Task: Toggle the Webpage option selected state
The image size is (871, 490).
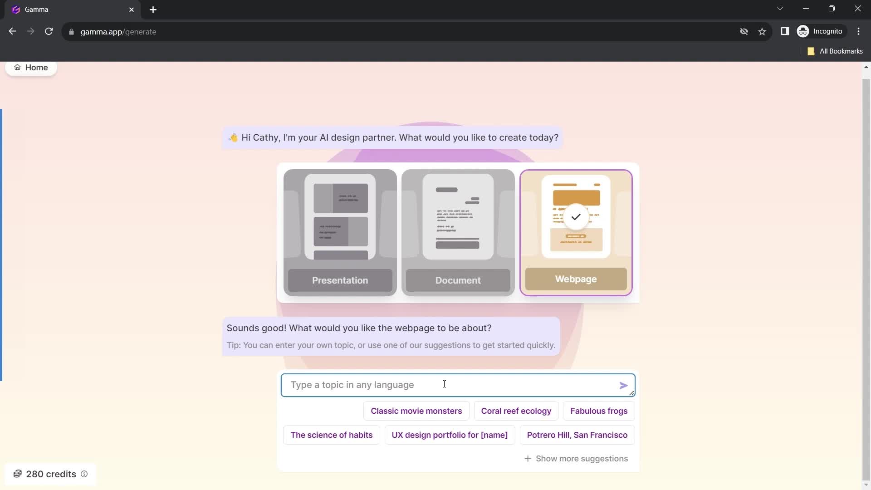Action: [576, 232]
